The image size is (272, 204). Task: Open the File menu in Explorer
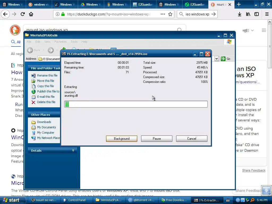(x=29, y=42)
